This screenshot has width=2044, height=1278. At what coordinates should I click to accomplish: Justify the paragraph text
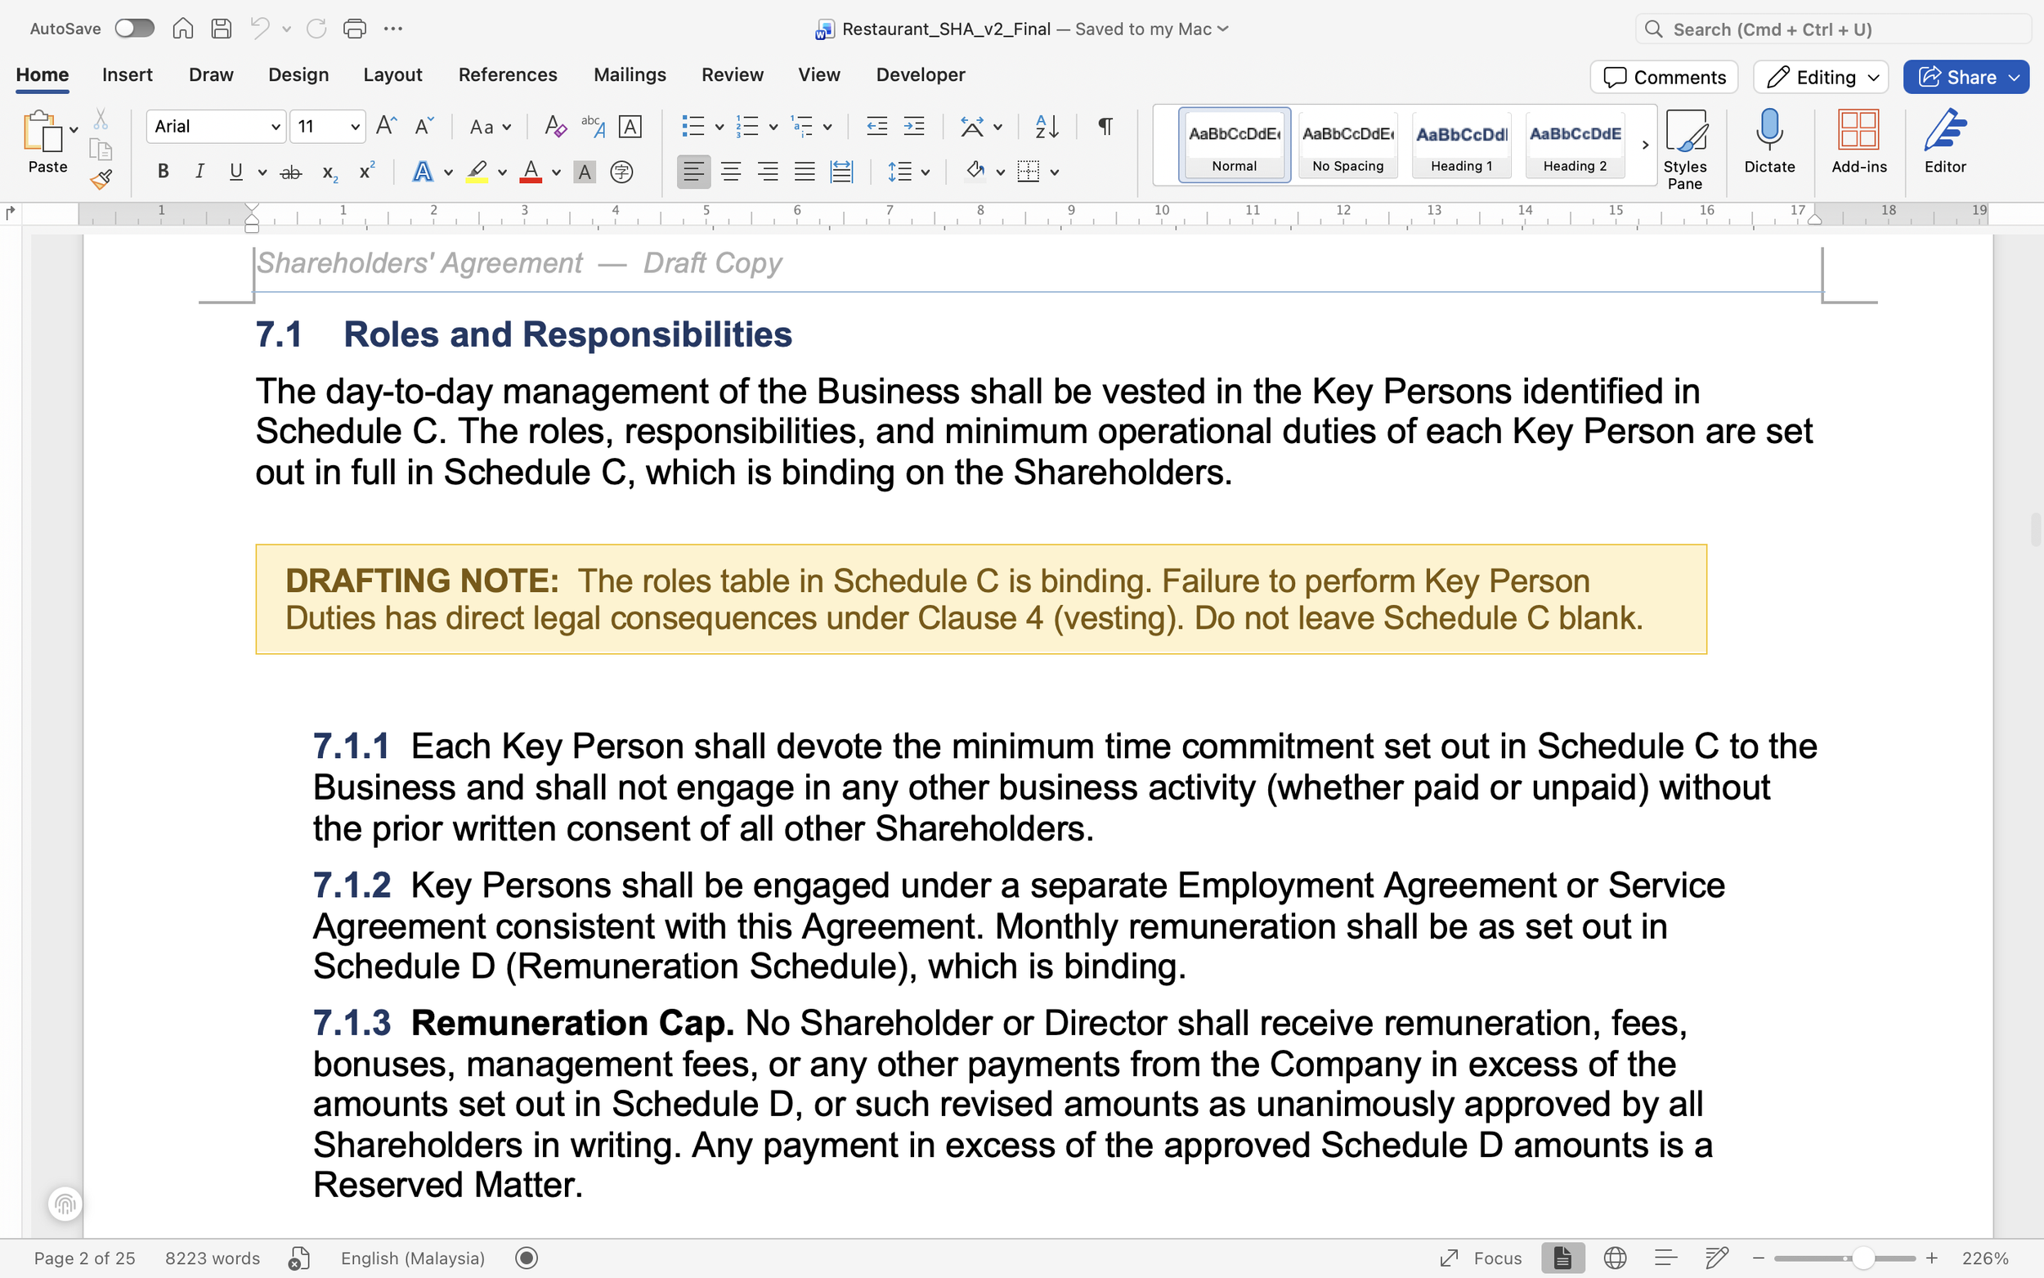click(805, 173)
